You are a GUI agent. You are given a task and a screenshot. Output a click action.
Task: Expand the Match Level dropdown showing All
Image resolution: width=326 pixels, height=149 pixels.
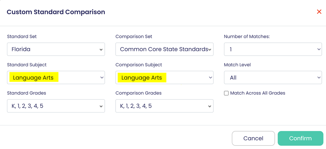[x=273, y=77]
